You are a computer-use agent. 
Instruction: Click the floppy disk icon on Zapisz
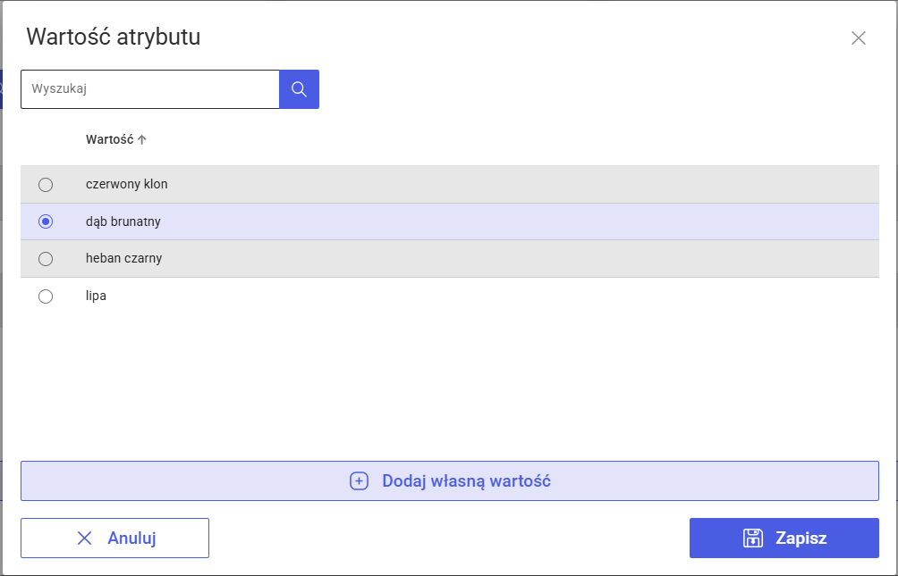pos(753,538)
